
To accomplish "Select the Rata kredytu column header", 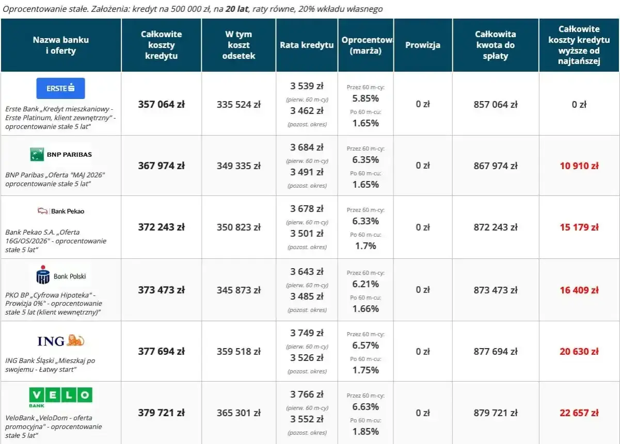I will tap(307, 45).
